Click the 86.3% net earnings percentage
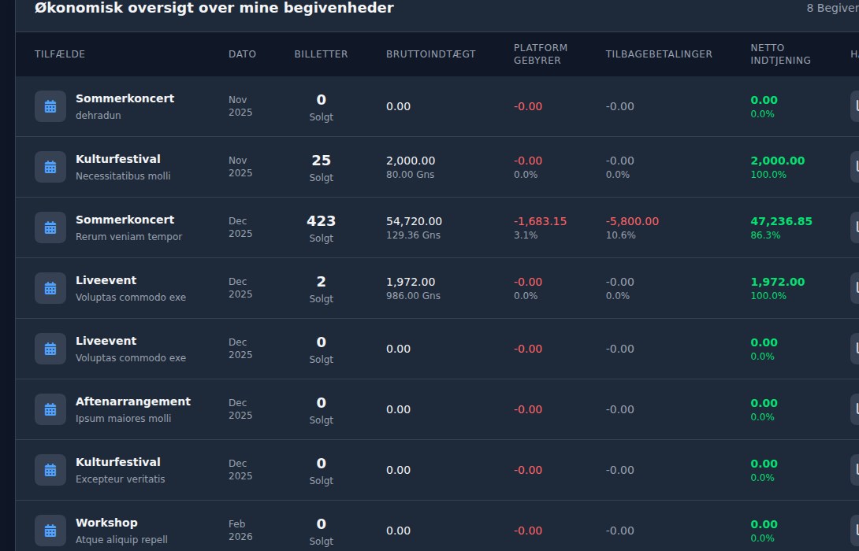 tap(765, 235)
